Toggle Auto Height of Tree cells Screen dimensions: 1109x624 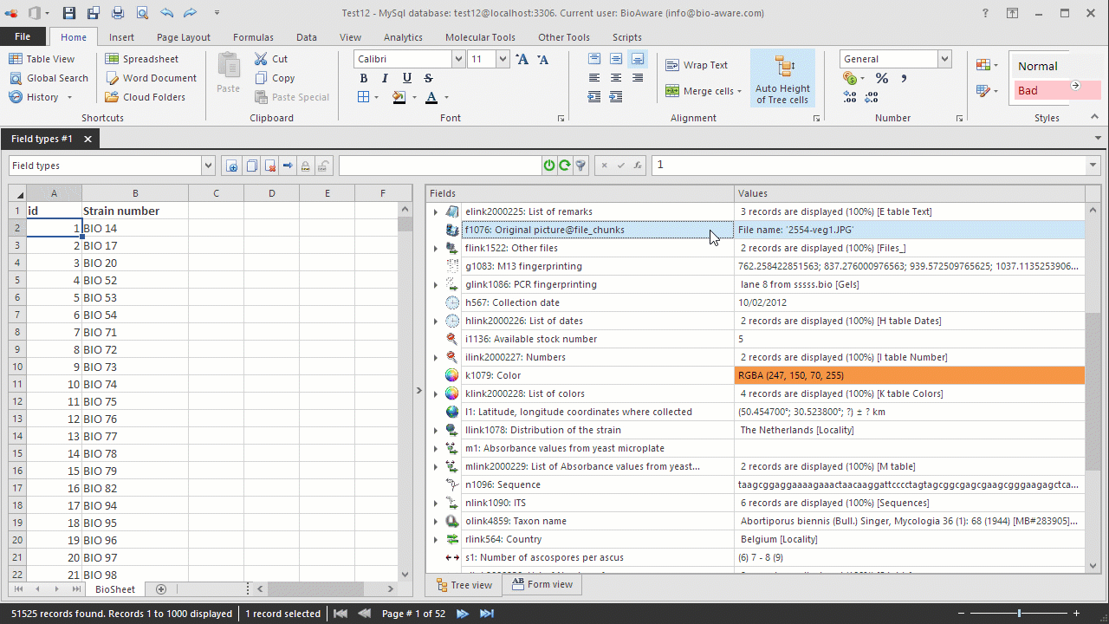click(782, 78)
